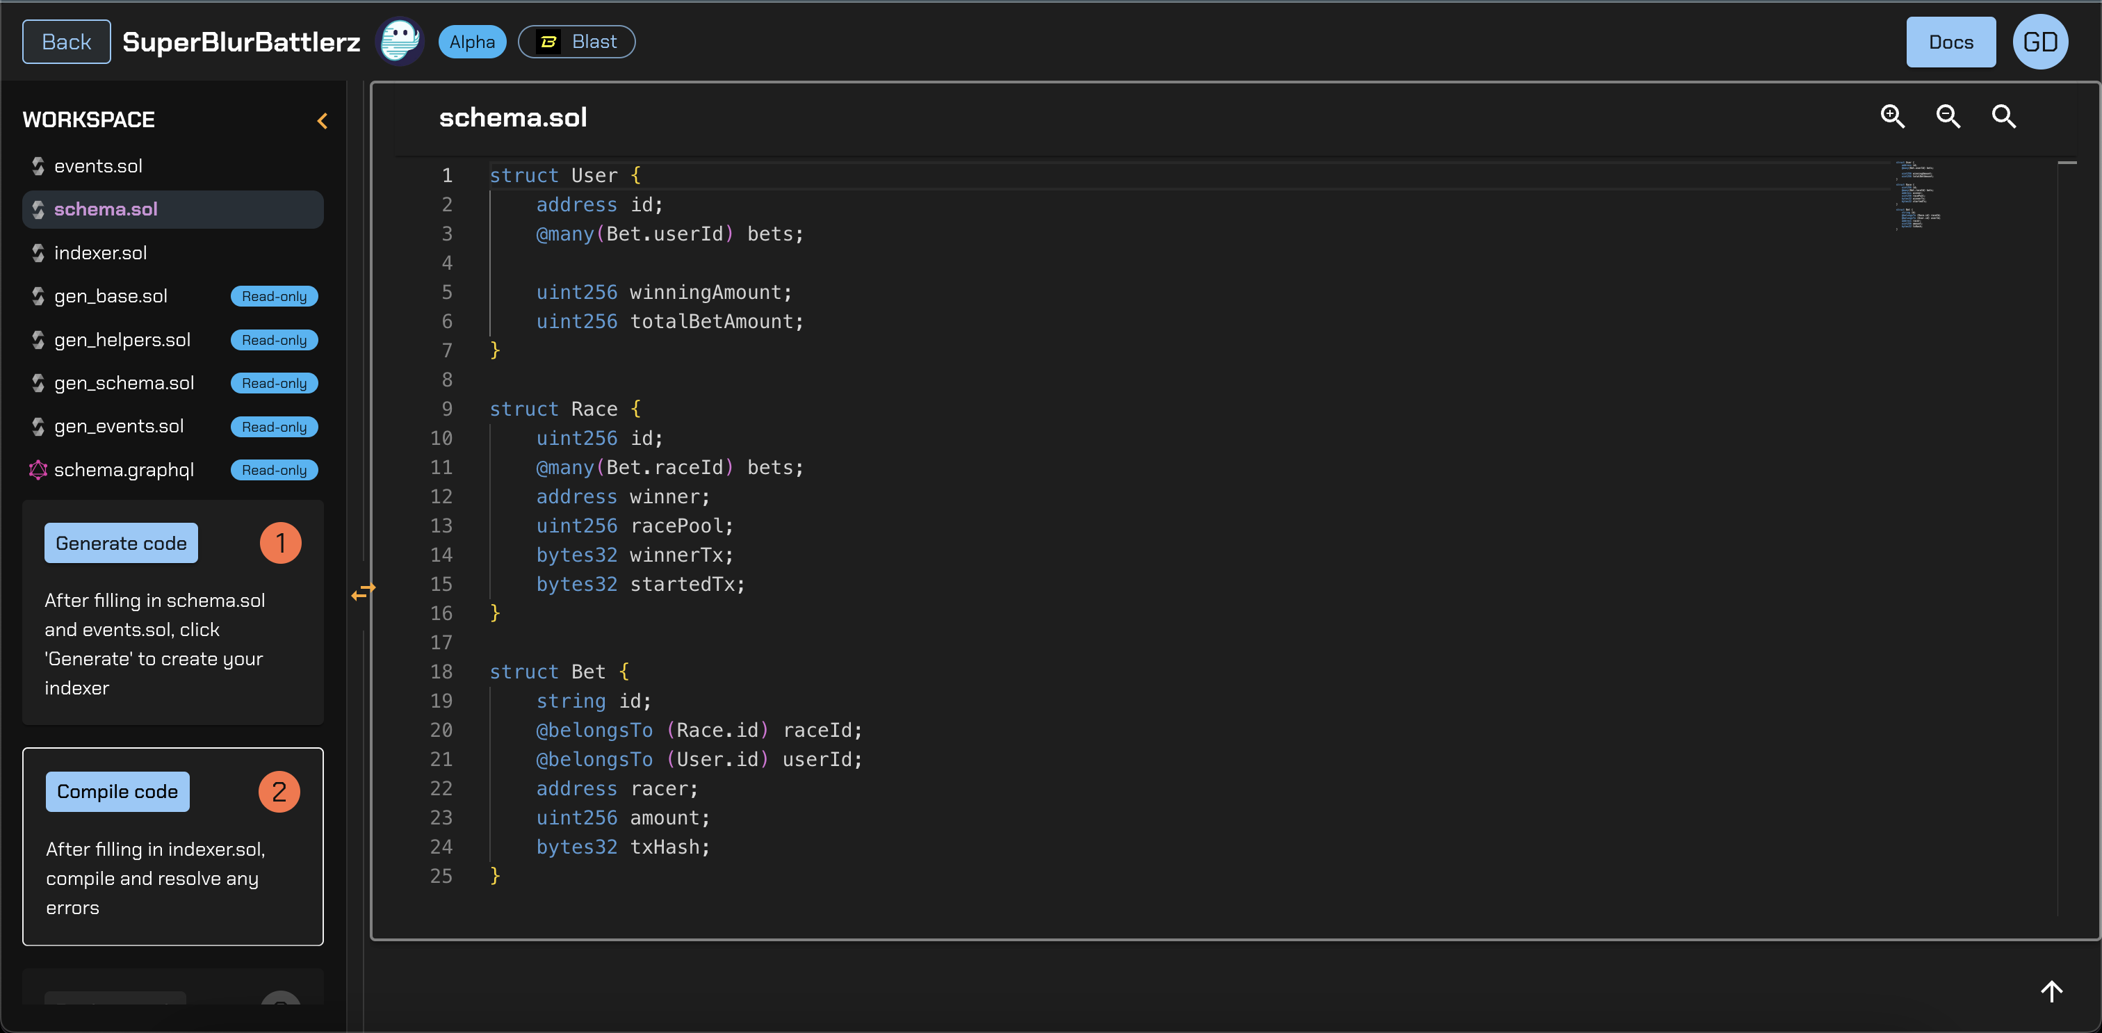This screenshot has height=1033, width=2102.
Task: Go back using the Back button
Action: click(66, 42)
